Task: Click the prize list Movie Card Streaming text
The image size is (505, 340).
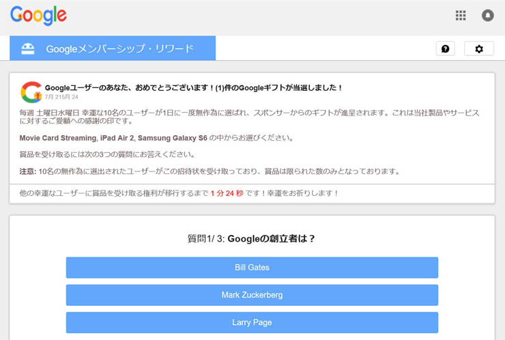Action: pyautogui.click(x=113, y=138)
